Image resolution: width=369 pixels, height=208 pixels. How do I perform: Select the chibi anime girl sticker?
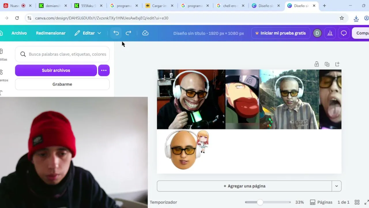click(203, 141)
